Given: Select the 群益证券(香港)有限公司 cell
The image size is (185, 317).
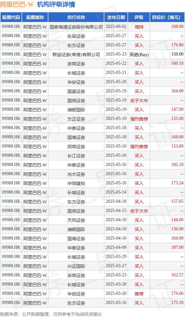Looking at the screenshot, I should tap(76, 55).
